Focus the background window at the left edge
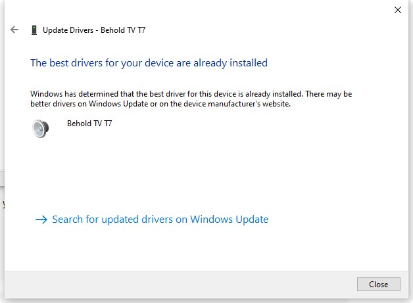This screenshot has width=413, height=303. coord(2,197)
